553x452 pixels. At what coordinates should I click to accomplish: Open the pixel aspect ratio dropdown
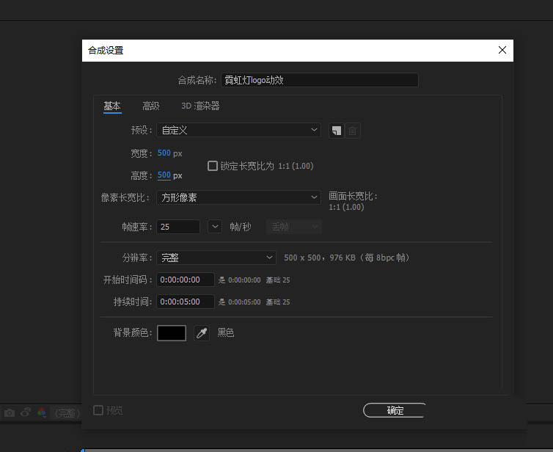pos(239,197)
